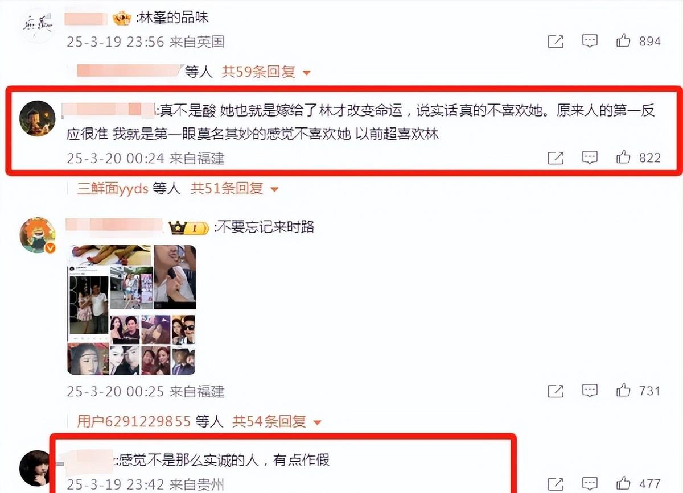Share the 00:24 comment from 福建
The height and width of the screenshot is (493, 683).
(x=556, y=158)
